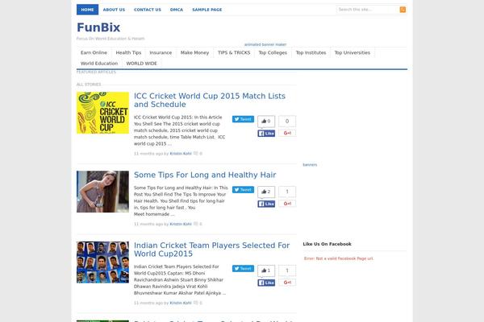Open World Education category
This screenshot has width=484, height=322.
coord(99,64)
